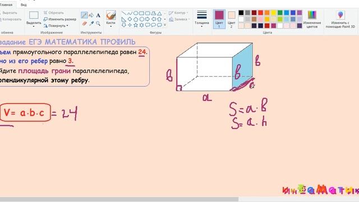This screenshot has height=202, width=359.
Task: Choose the Triangle shape
Action: click(x=159, y=13)
